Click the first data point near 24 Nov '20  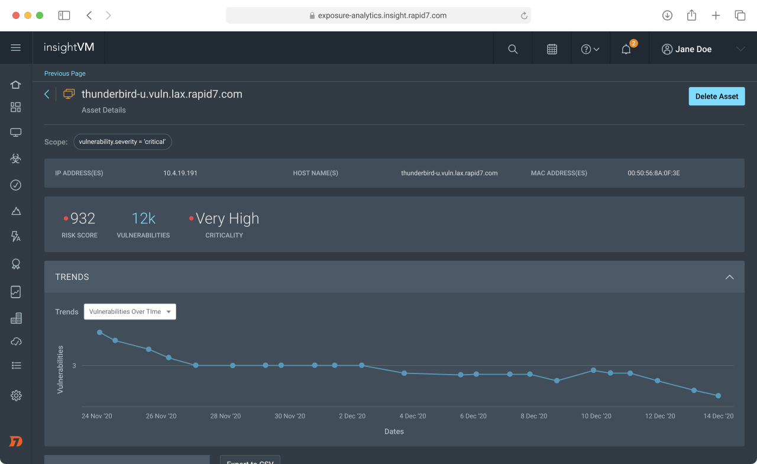(x=100, y=333)
